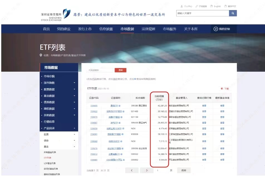This screenshot has width=265, height=180.
Task: Click the location pin icon beside 位置
Action: pyautogui.click(x=41, y=55)
